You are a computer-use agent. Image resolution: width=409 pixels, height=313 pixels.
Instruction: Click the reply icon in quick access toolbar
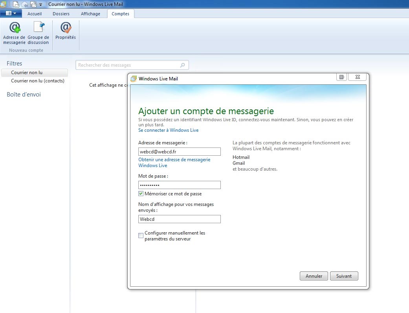[x=24, y=4]
